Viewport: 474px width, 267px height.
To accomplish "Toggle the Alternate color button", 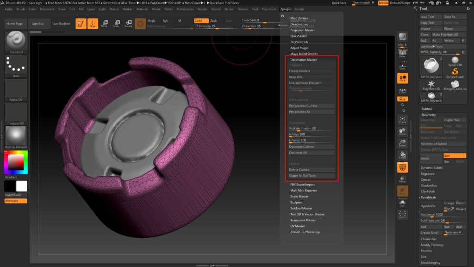I will point(16,201).
